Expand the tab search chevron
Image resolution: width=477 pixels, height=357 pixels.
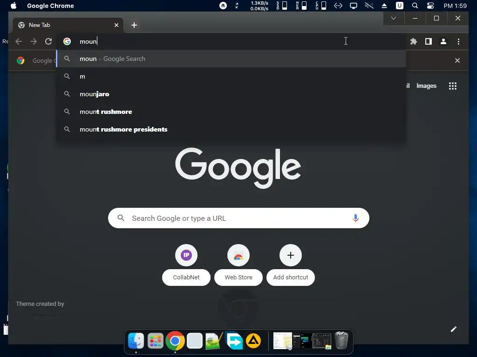tap(393, 18)
